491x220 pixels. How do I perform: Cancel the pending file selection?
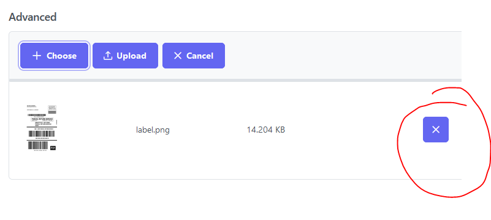[194, 56]
